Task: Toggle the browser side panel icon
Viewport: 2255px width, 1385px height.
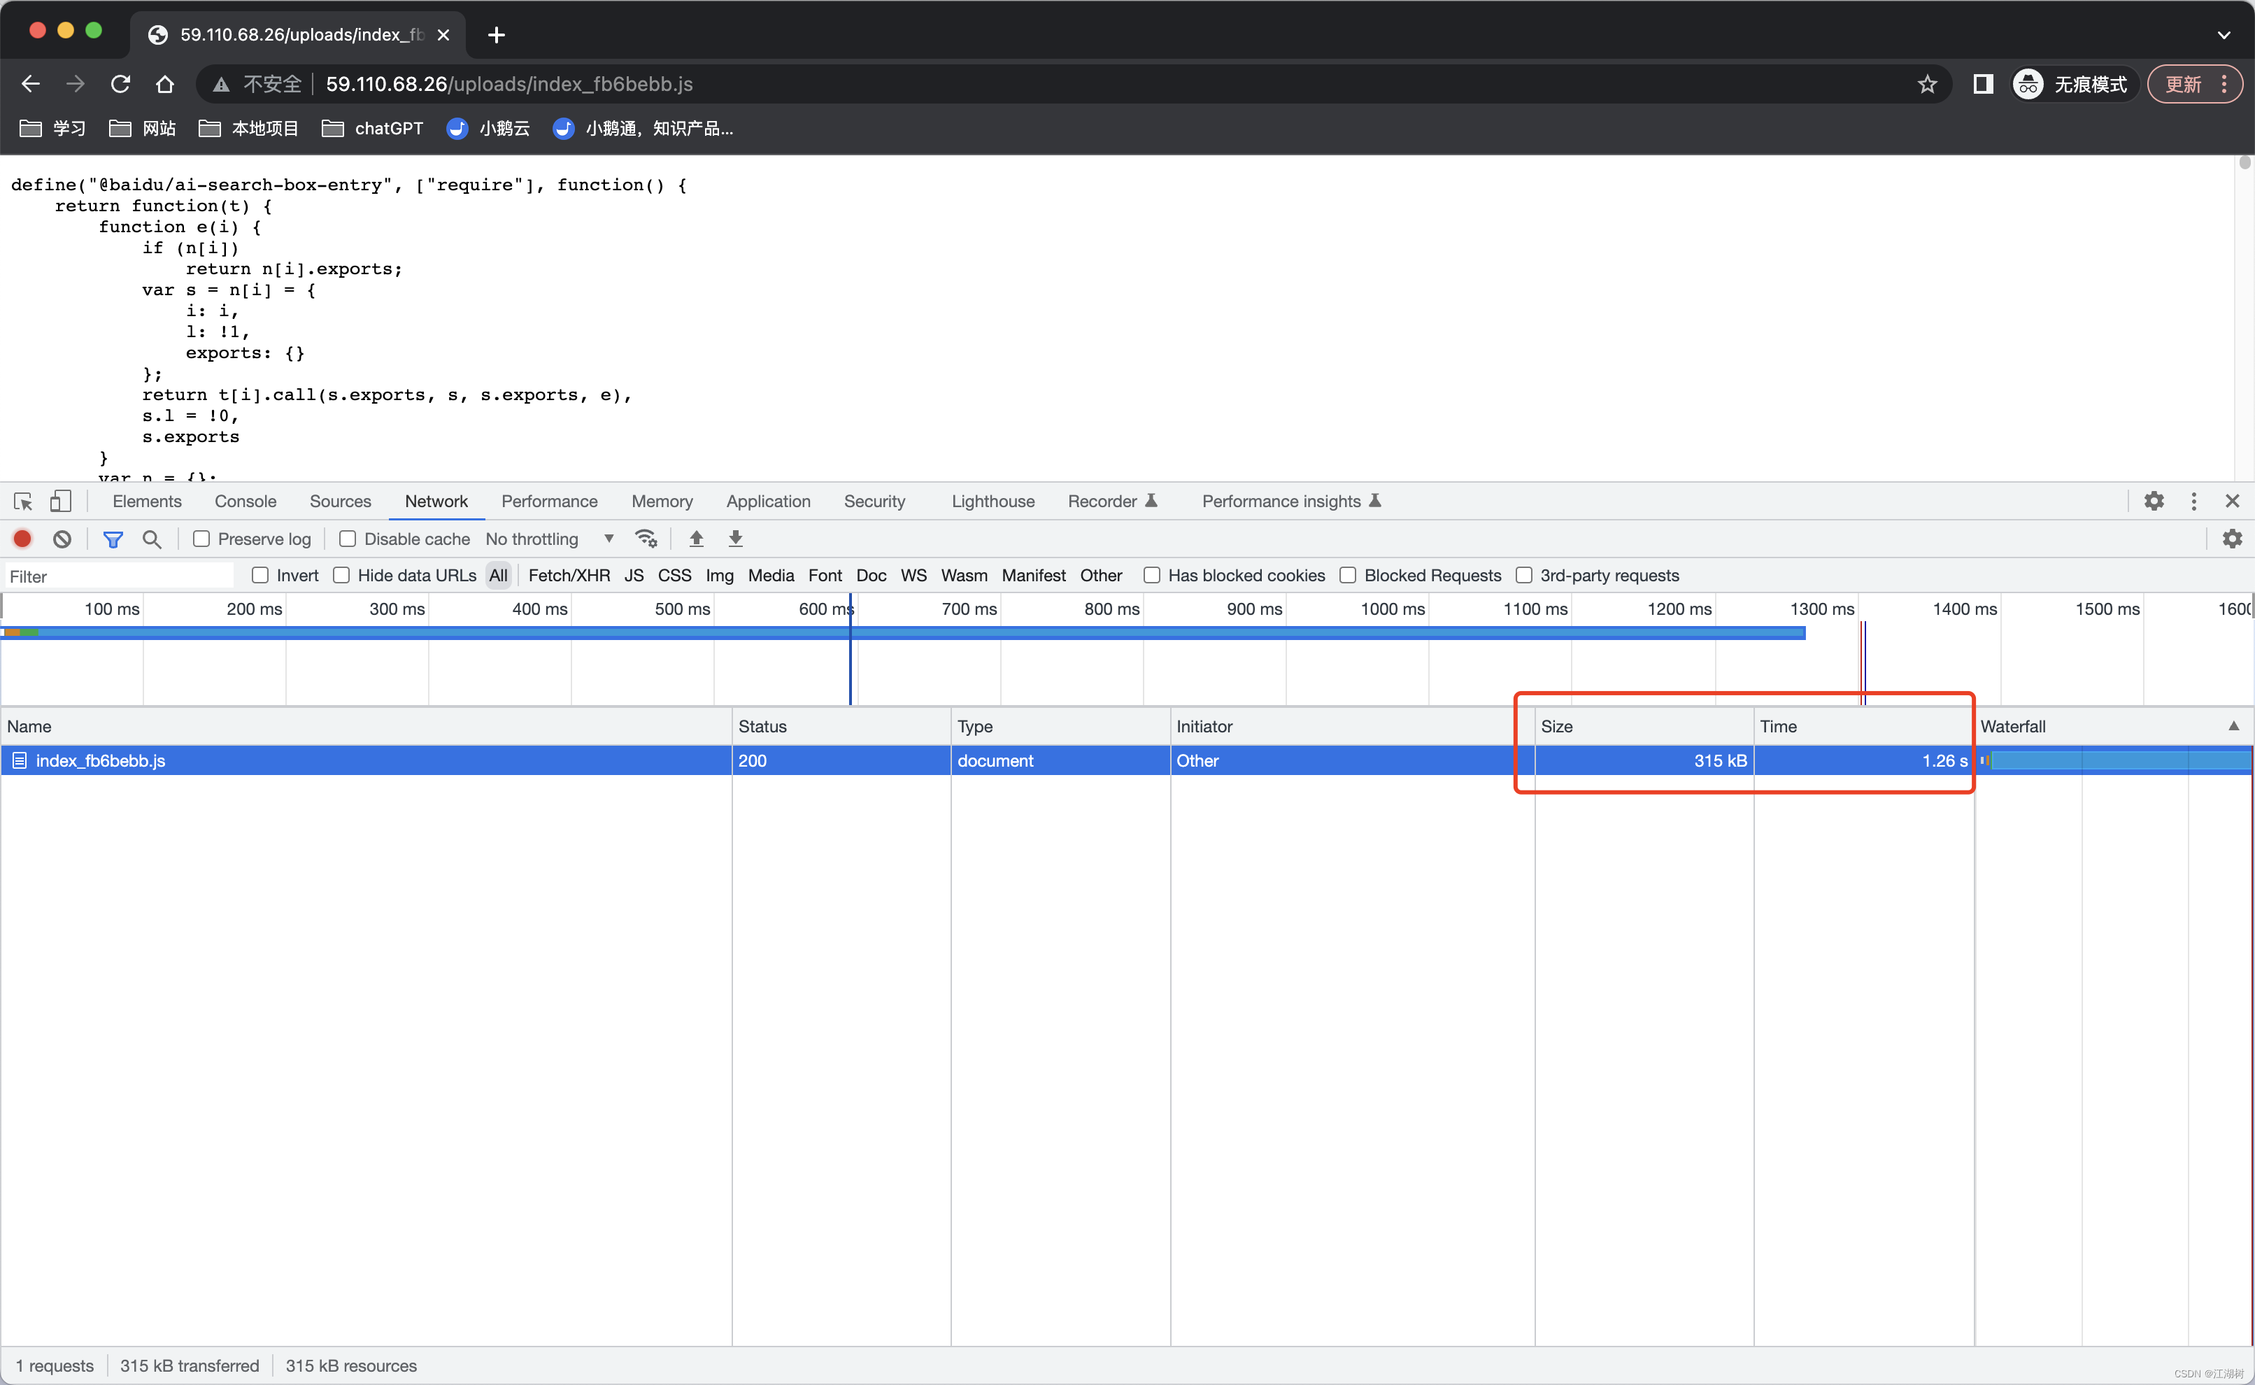Action: pyautogui.click(x=1983, y=84)
